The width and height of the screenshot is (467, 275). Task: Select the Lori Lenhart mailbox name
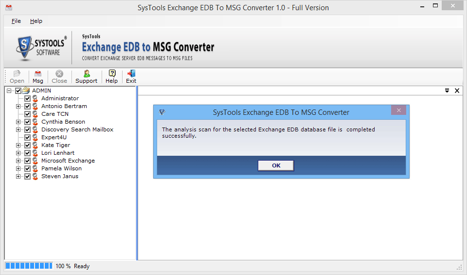tap(58, 153)
